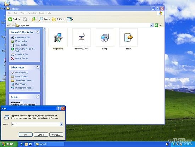
Task: Open the Edit menu
Action: coord(16,13)
